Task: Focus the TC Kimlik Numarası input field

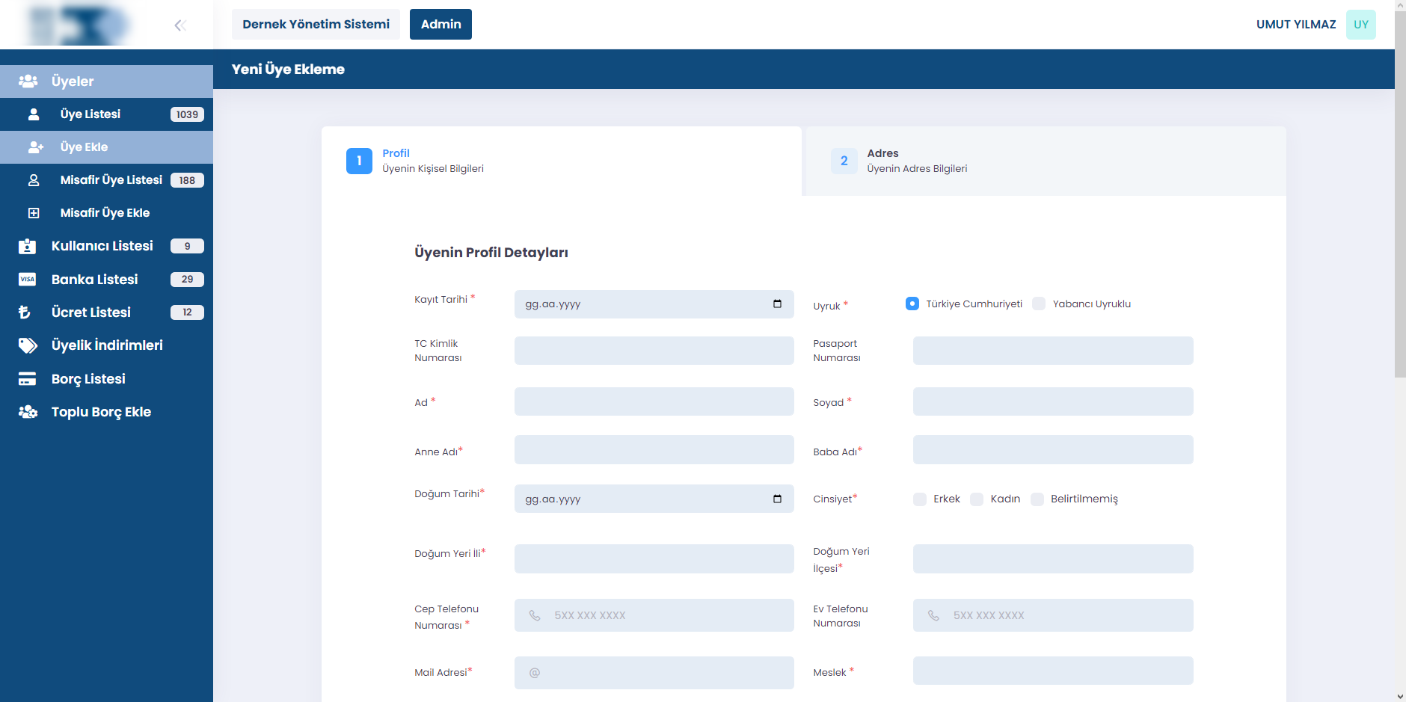Action: pyautogui.click(x=654, y=351)
